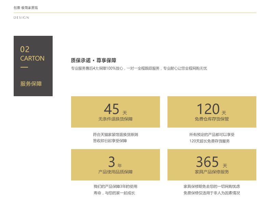
Task: Click the text 符合天猫家装馆退换货原则
Action: (x=116, y=135)
